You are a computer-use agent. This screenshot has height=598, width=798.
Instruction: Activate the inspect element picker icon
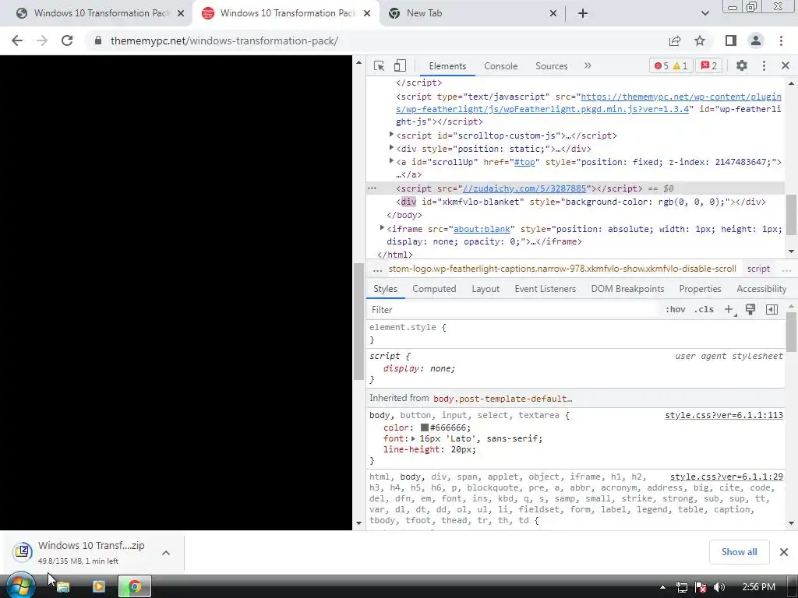click(x=379, y=66)
